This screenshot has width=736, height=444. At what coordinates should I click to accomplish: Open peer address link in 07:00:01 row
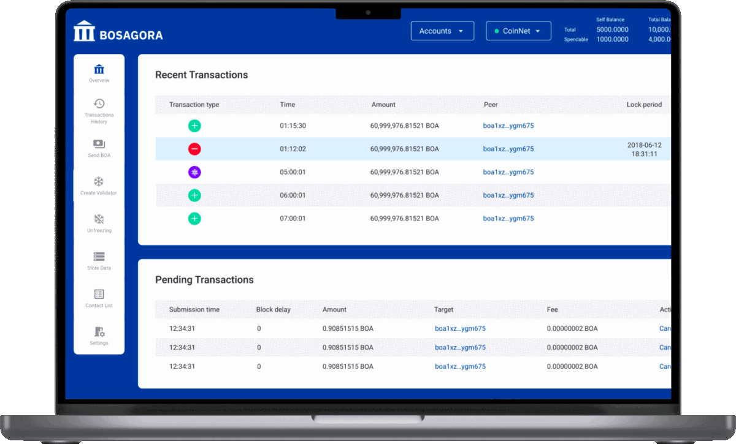tap(508, 219)
